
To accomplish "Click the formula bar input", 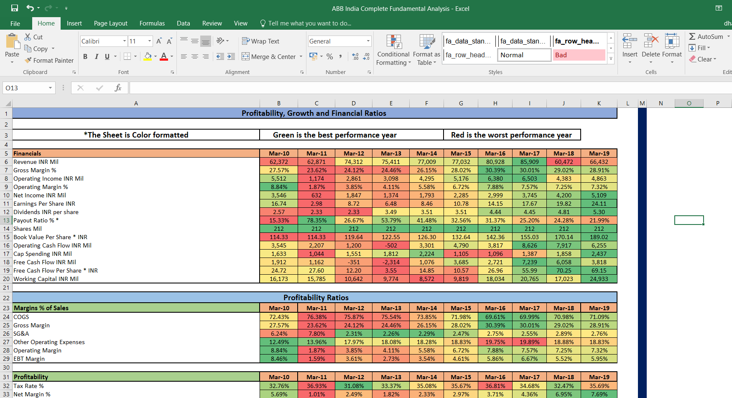I will tap(431, 88).
